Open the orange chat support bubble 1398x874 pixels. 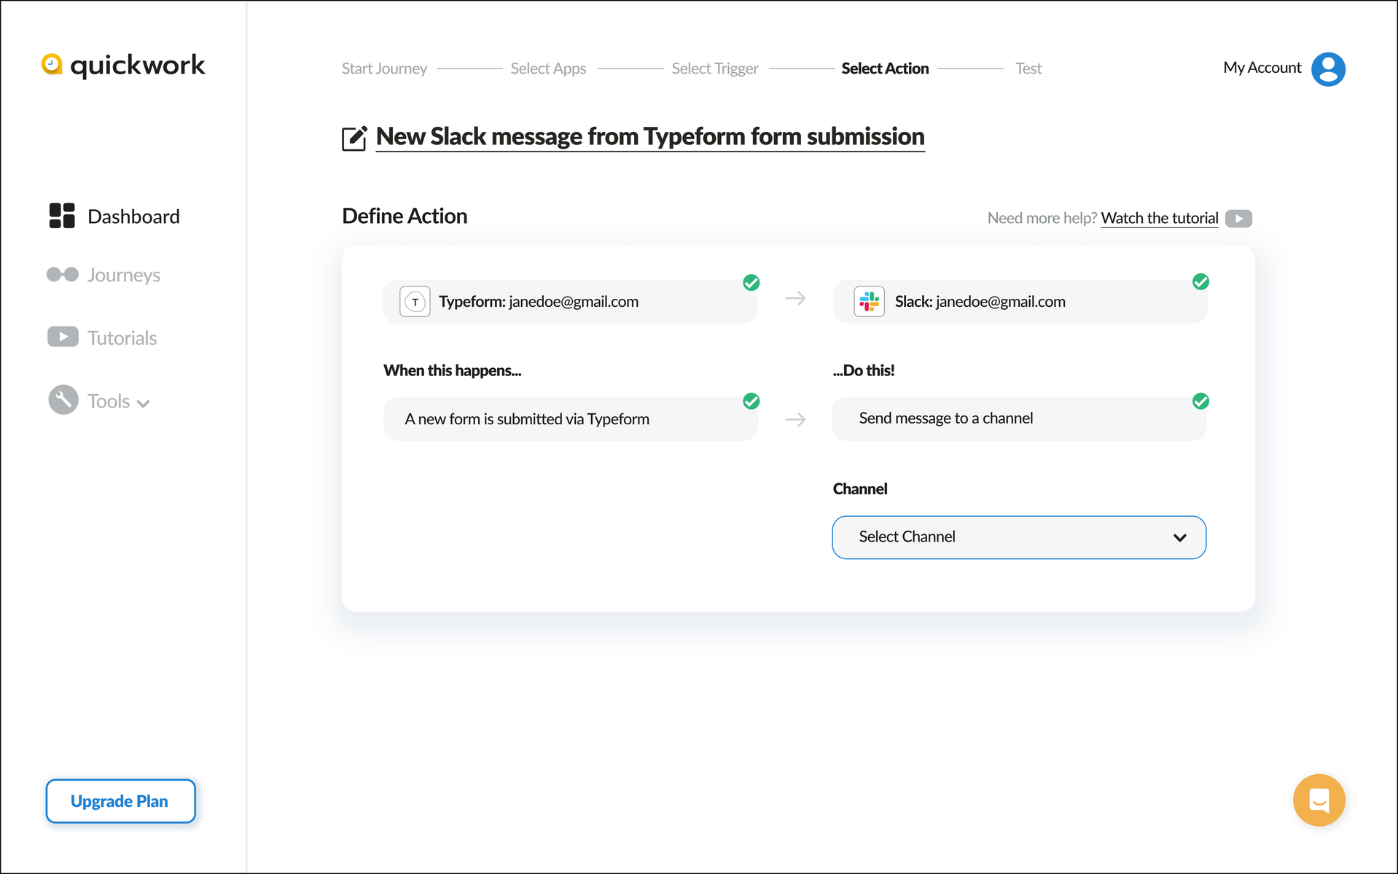pos(1319,800)
